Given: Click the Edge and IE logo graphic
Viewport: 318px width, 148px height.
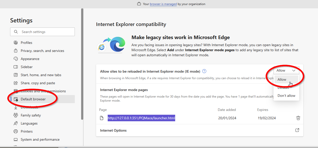Looking at the screenshot, I should pyautogui.click(x=111, y=44).
